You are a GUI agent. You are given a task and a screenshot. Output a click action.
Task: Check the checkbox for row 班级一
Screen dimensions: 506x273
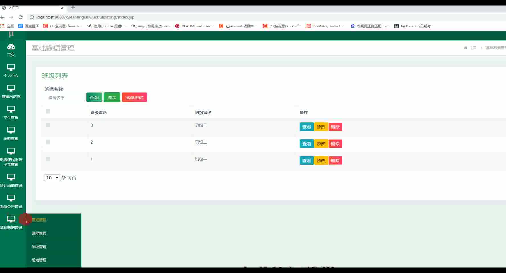(48, 159)
